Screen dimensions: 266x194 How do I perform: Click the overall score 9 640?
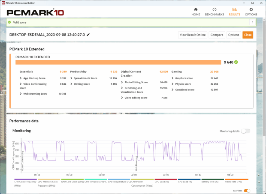tap(229, 62)
